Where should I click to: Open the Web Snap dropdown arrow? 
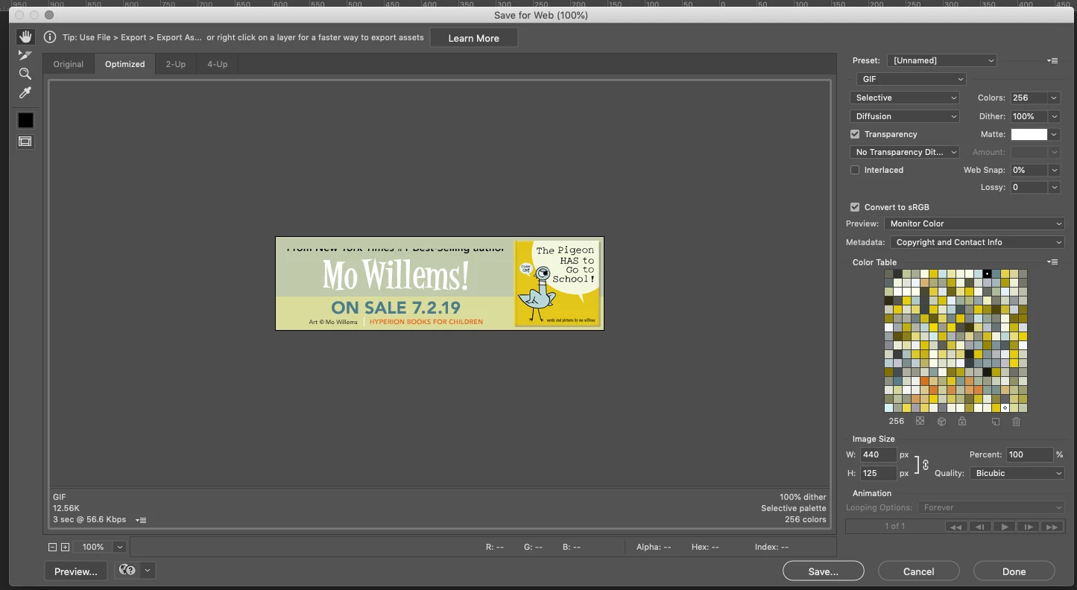pos(1054,170)
